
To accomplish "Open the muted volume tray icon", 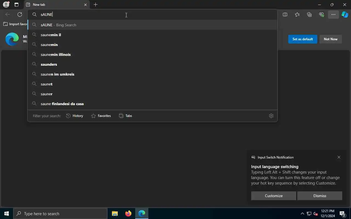I will (316, 214).
